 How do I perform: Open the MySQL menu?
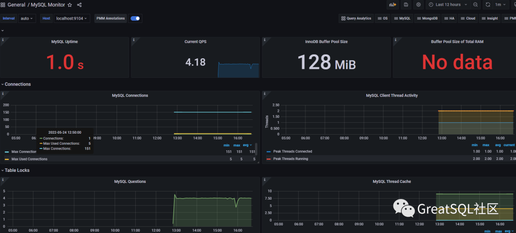coord(402,19)
